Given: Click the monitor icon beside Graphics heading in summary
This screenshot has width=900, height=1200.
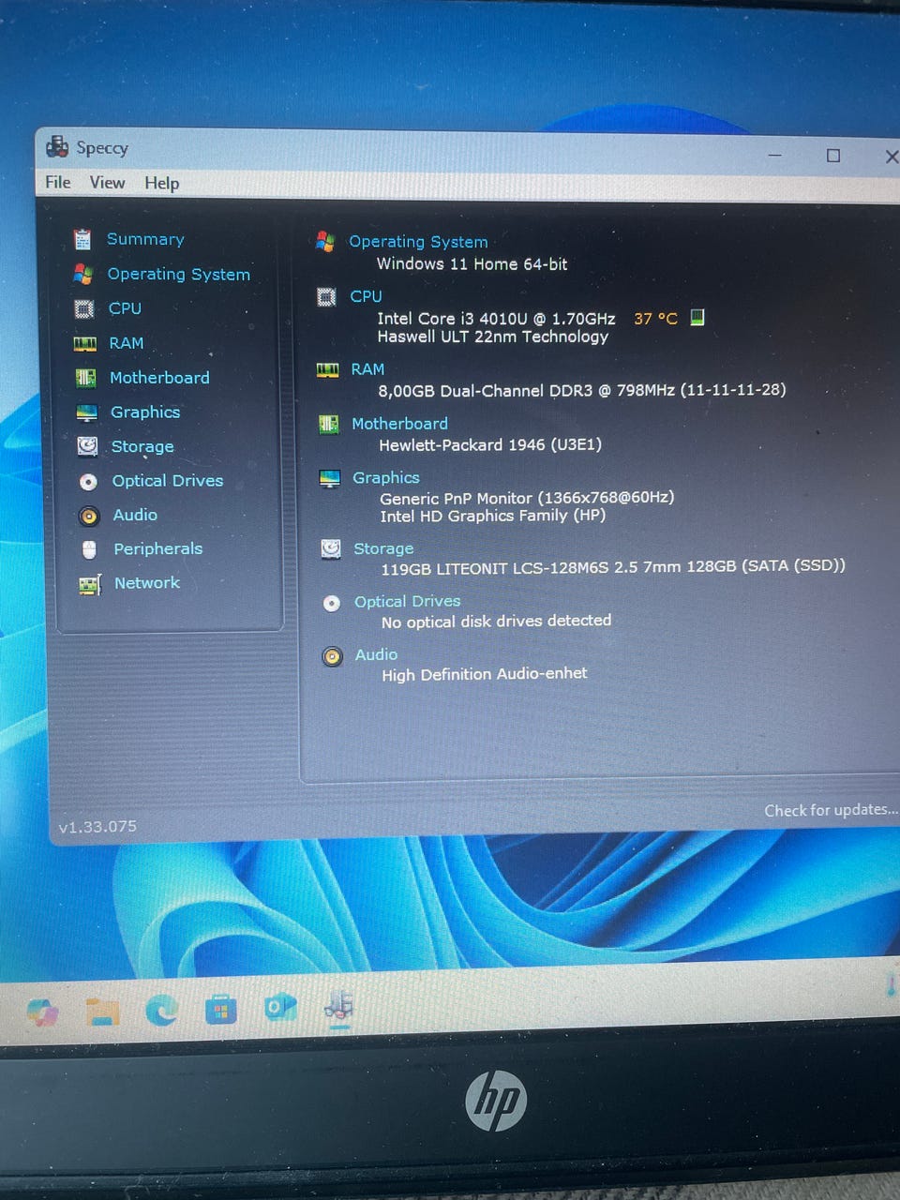Looking at the screenshot, I should [x=329, y=478].
